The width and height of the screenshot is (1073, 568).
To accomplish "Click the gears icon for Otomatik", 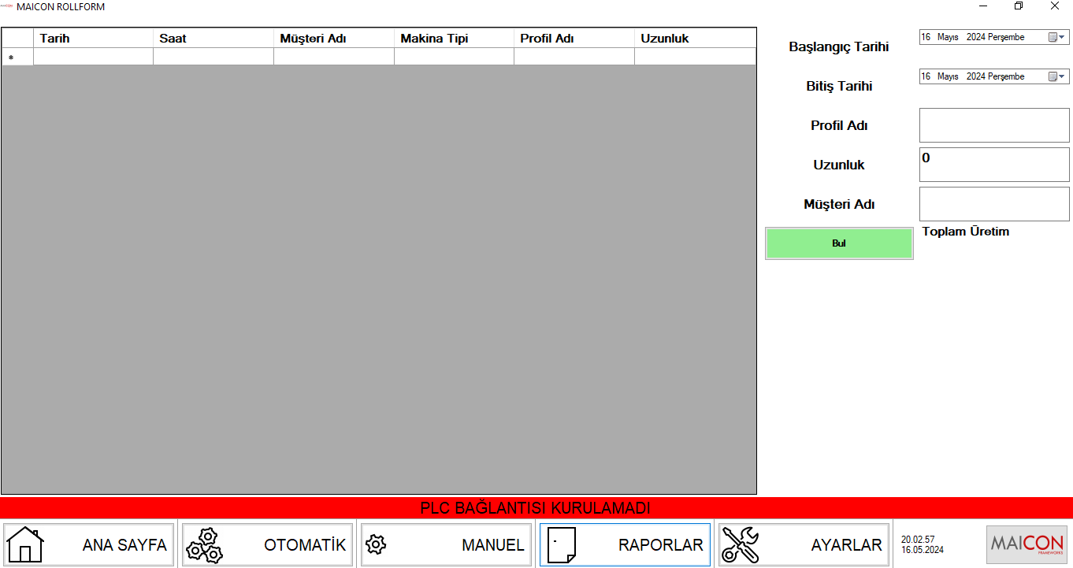I will pos(202,544).
